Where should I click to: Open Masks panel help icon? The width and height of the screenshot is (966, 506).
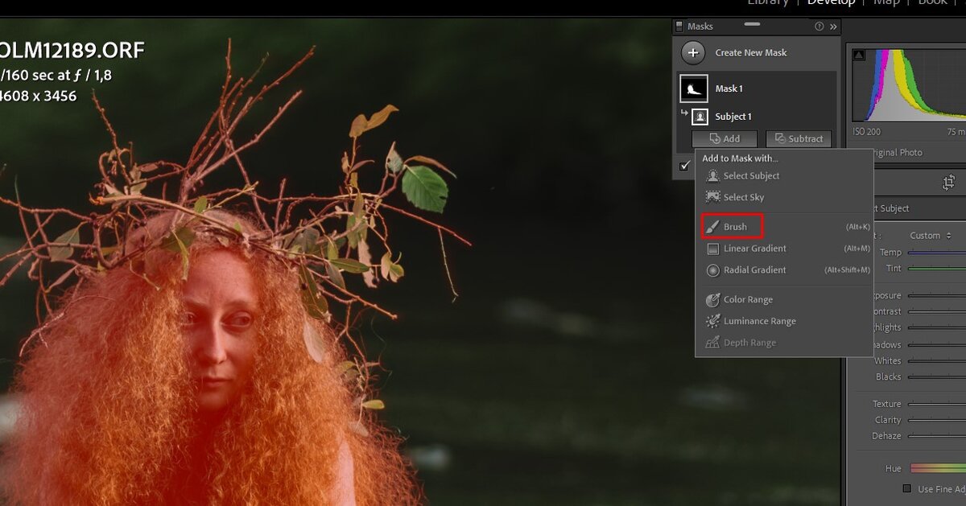pyautogui.click(x=819, y=27)
